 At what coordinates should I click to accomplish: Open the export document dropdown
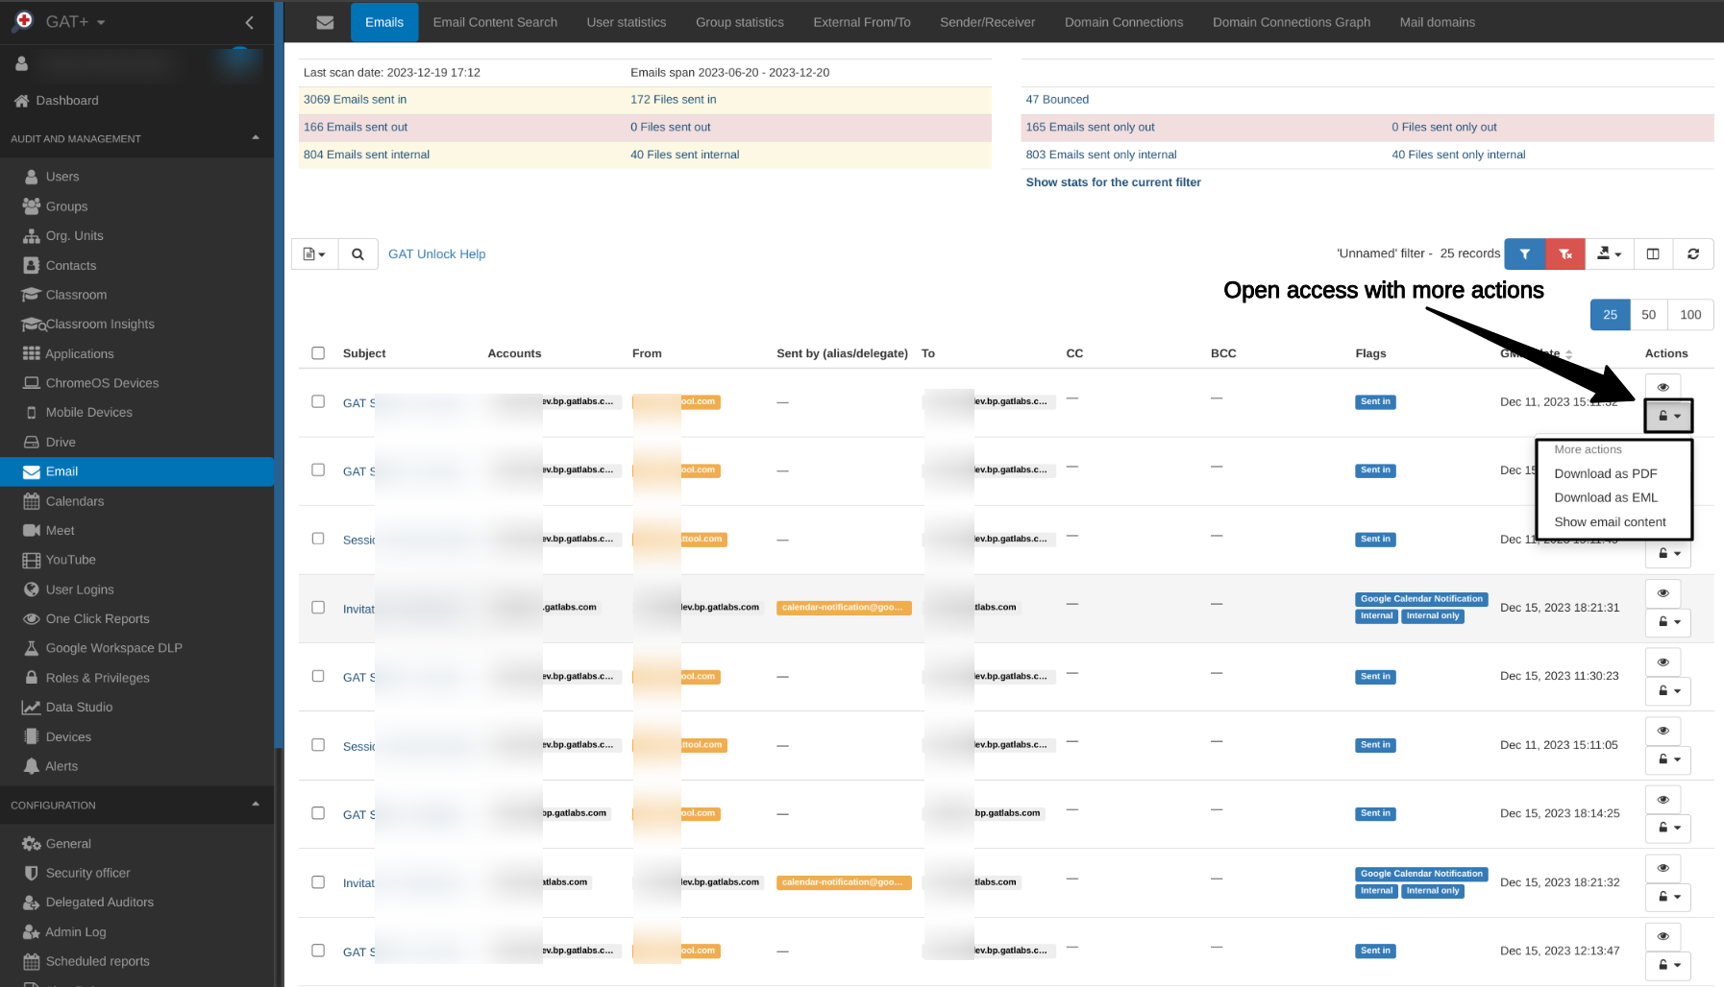(x=314, y=254)
